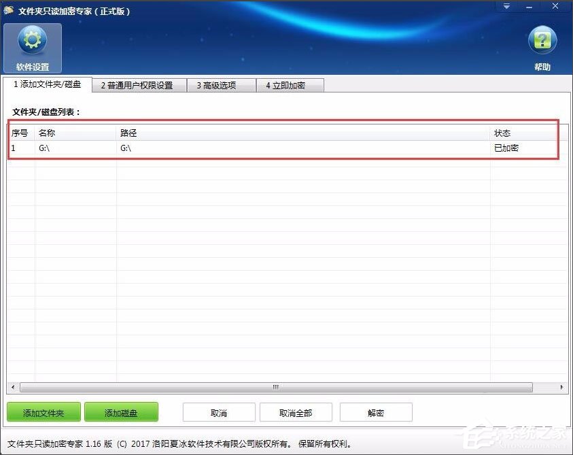Click the 状态 column header
The image size is (573, 455).
click(503, 133)
